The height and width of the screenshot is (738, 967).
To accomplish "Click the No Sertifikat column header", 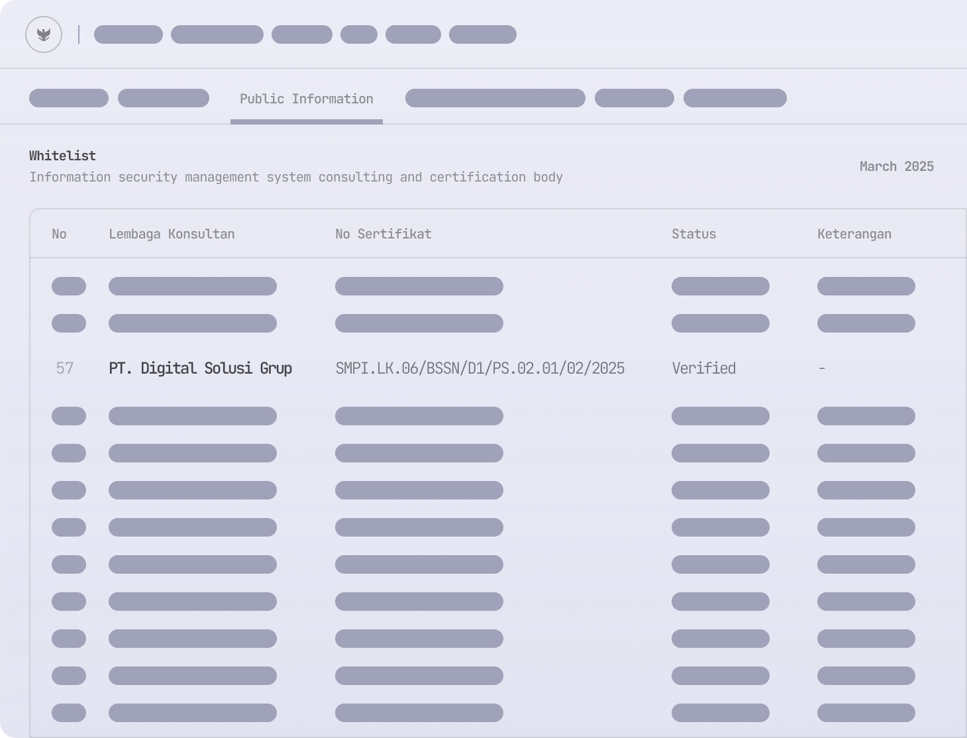I will point(383,234).
